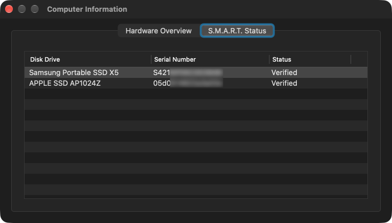Click Verified status for APPLE SSD AP1024Z
The height and width of the screenshot is (223, 392).
click(x=284, y=83)
